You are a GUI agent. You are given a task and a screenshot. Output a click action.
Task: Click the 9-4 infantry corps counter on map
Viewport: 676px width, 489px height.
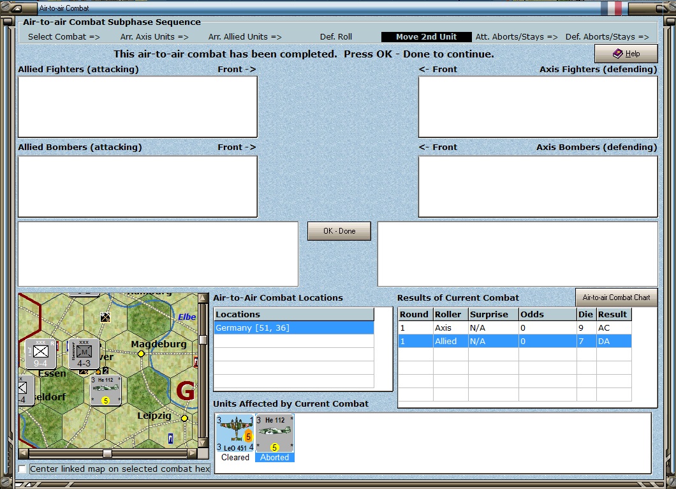[x=41, y=354]
